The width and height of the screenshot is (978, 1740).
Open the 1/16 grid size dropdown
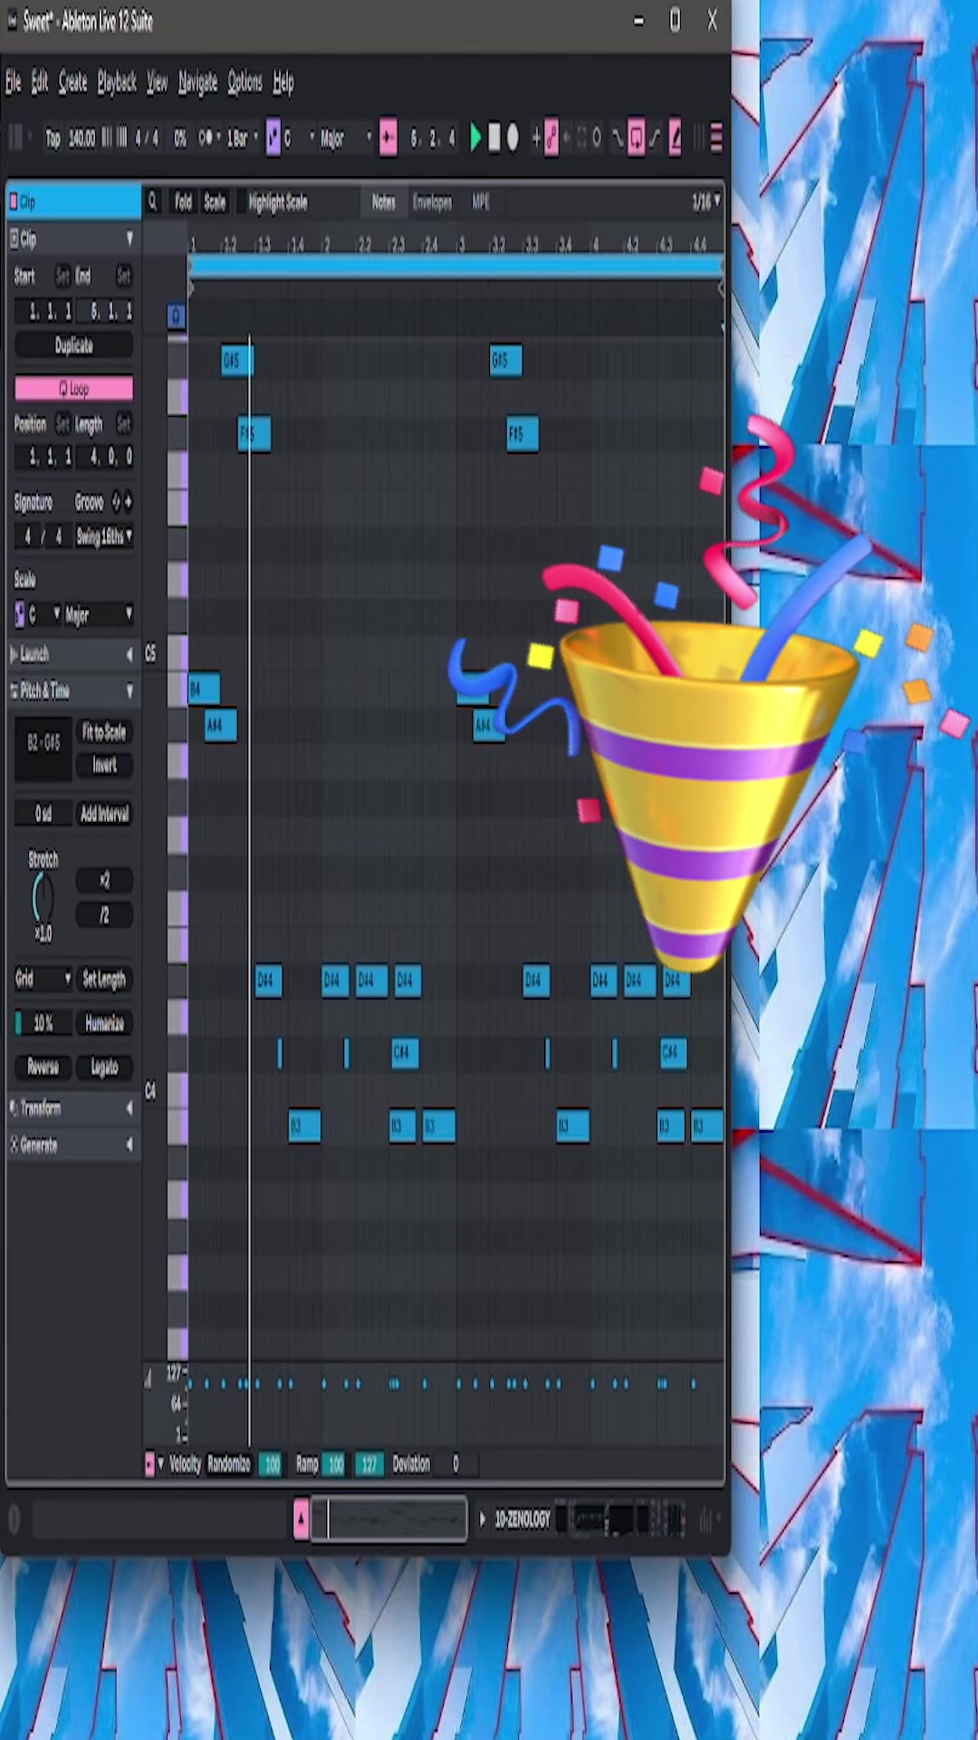point(706,202)
